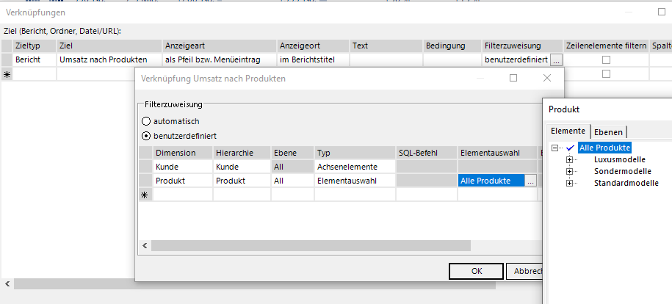This screenshot has width=672, height=304.
Task: Select the automatisch radio button
Action: pos(146,121)
